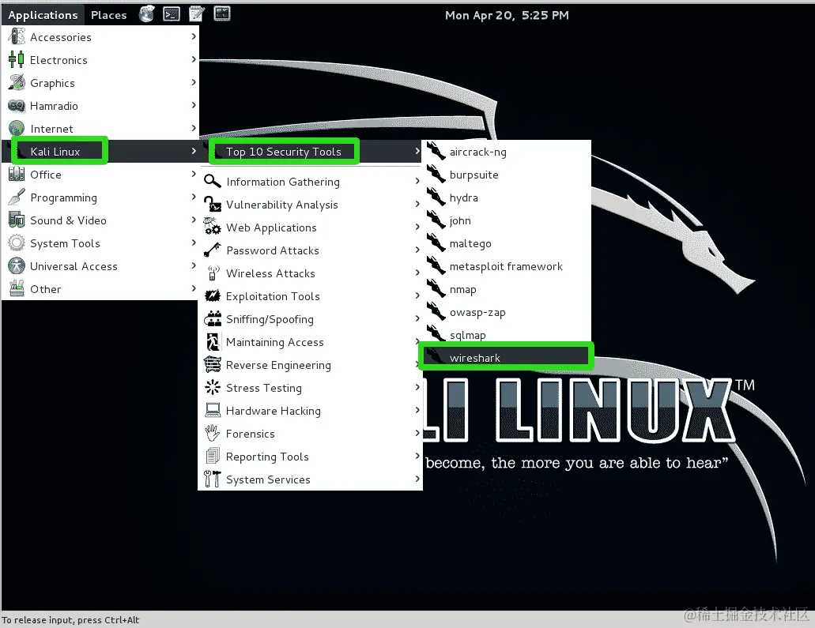815x628 pixels.
Task: Click the Reporting Tools document icon
Action: coord(212,456)
